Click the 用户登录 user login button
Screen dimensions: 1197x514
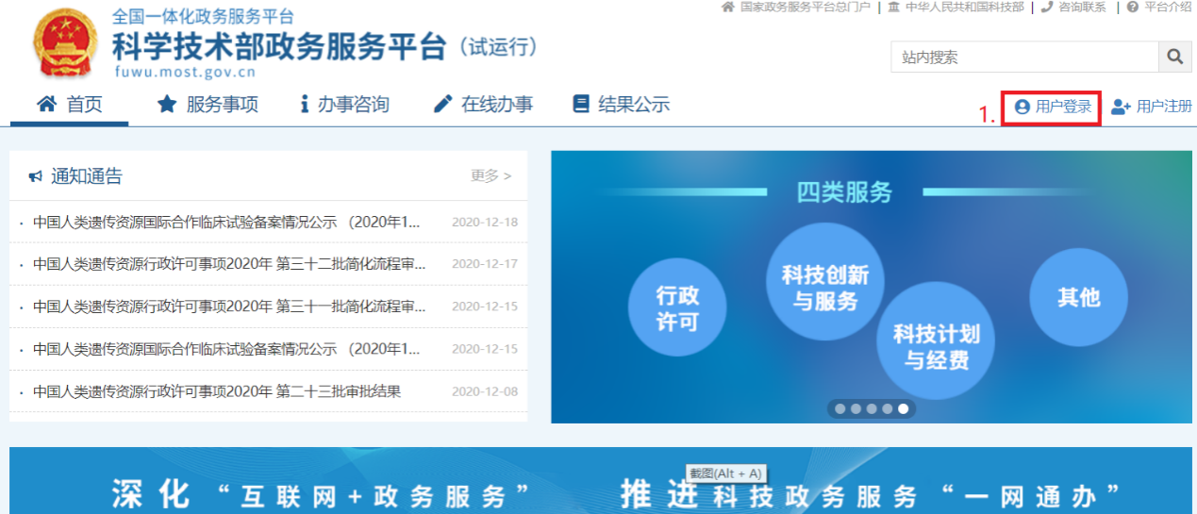point(1053,107)
